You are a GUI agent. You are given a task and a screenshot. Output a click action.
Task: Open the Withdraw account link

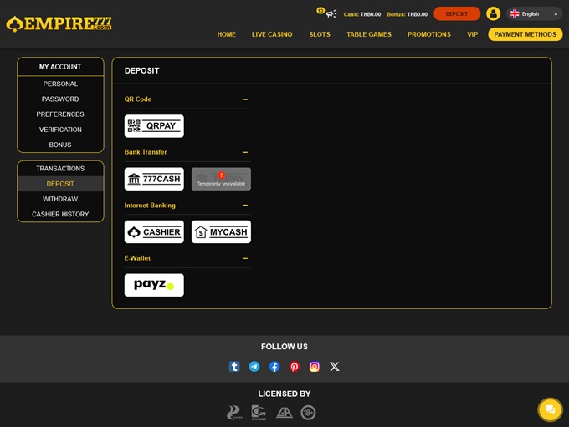(60, 199)
